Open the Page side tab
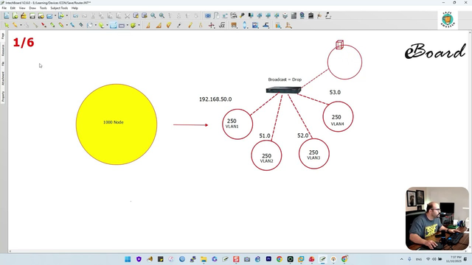The height and width of the screenshot is (265, 472). (x=3, y=36)
